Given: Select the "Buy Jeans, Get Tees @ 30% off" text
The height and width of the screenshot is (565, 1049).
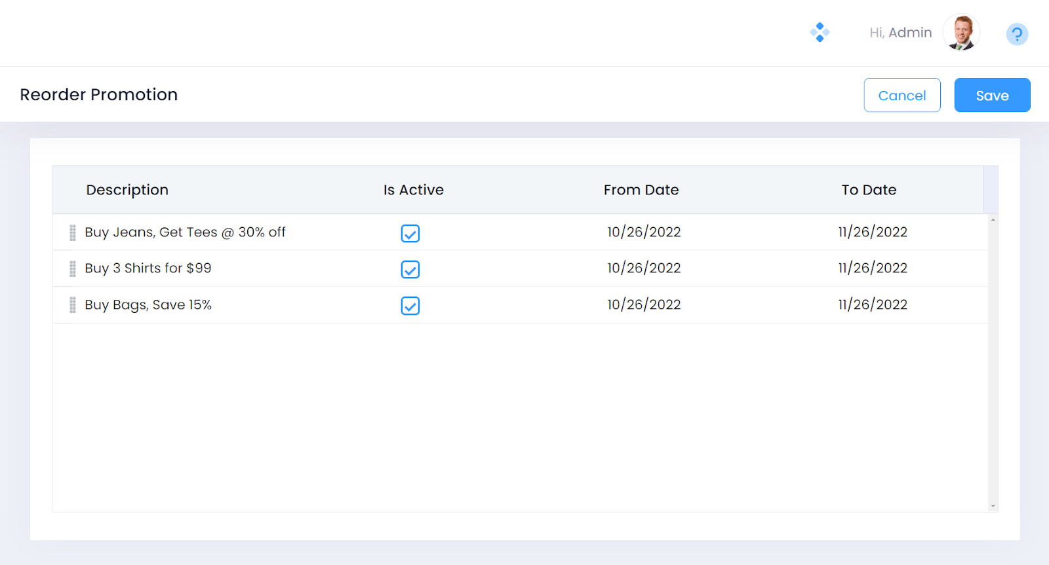Looking at the screenshot, I should pyautogui.click(x=185, y=232).
